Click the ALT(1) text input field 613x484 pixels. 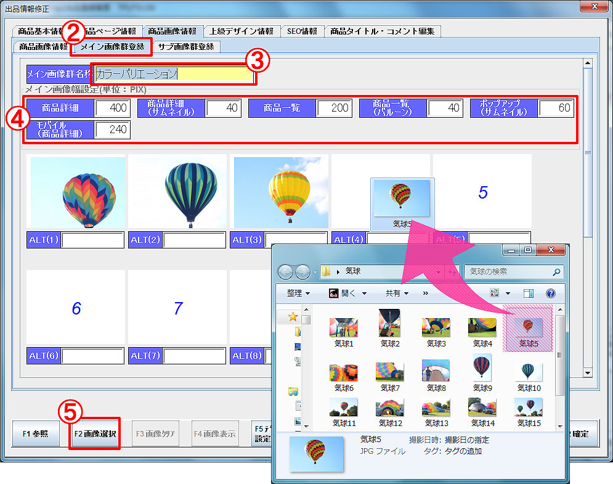92,240
